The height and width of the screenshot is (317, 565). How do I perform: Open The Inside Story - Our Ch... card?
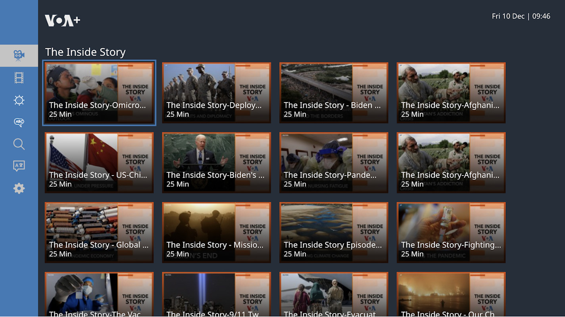click(452, 294)
